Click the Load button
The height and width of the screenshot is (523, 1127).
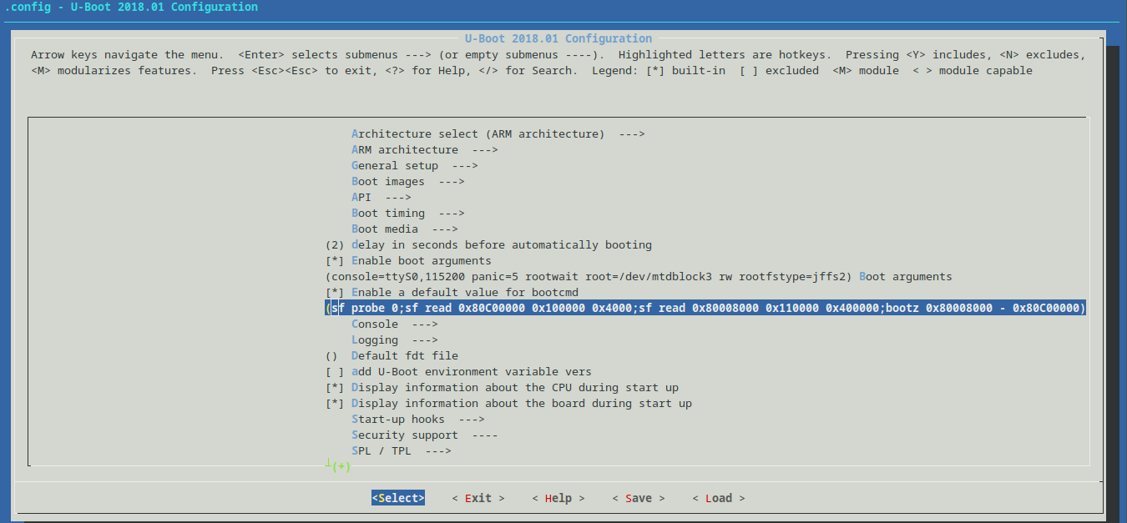coord(719,498)
